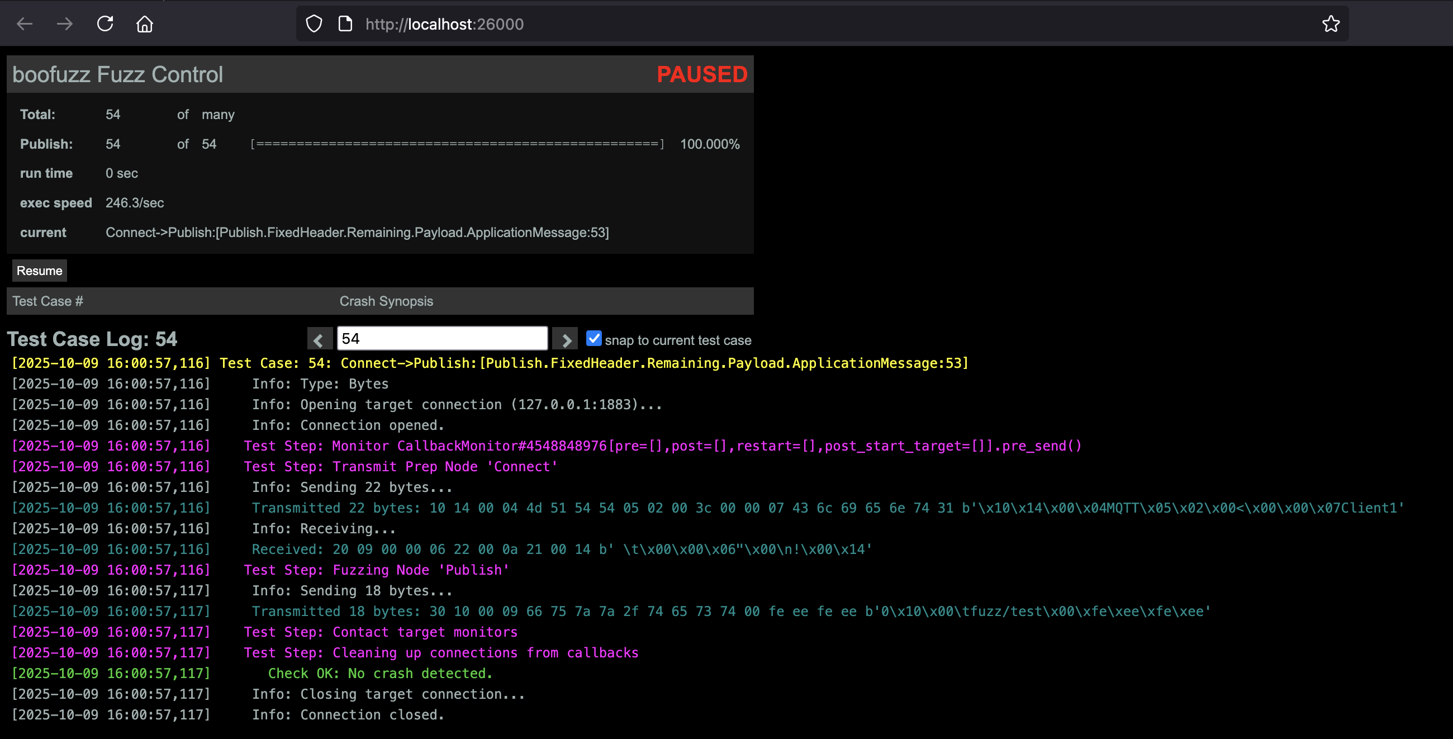Screen dimensions: 1453x739
Task: Go to previous test case log
Action: tap(319, 340)
